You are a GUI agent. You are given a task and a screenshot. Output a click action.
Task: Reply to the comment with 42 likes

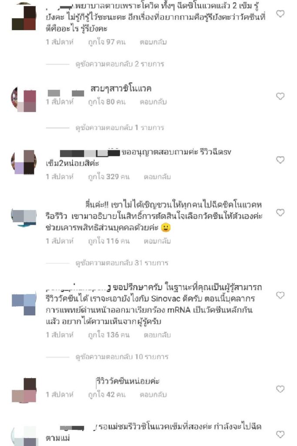153,395
